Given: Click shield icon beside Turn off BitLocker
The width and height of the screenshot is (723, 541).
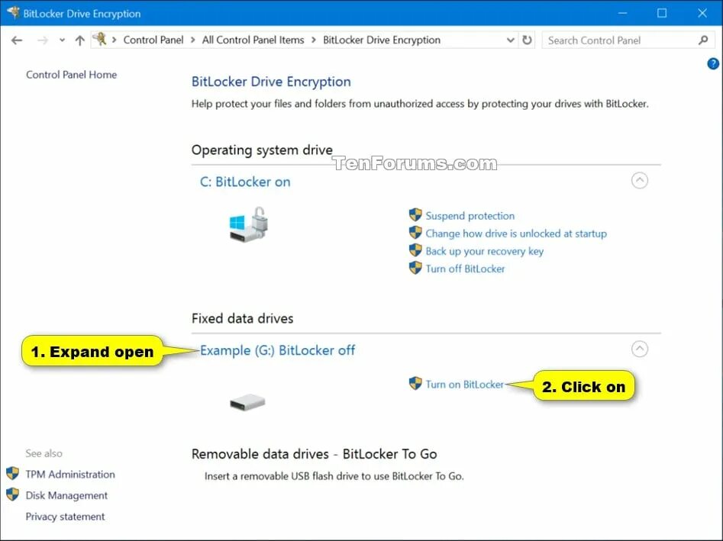Looking at the screenshot, I should [415, 268].
